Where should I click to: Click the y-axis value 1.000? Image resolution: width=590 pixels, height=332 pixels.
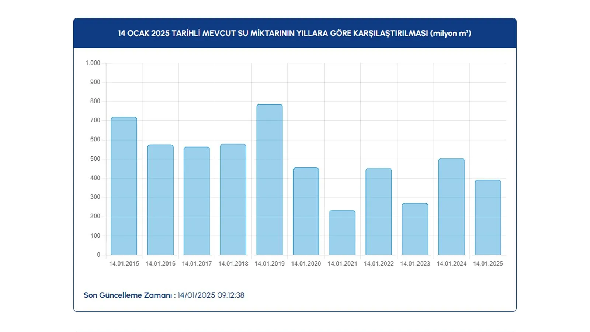click(93, 63)
